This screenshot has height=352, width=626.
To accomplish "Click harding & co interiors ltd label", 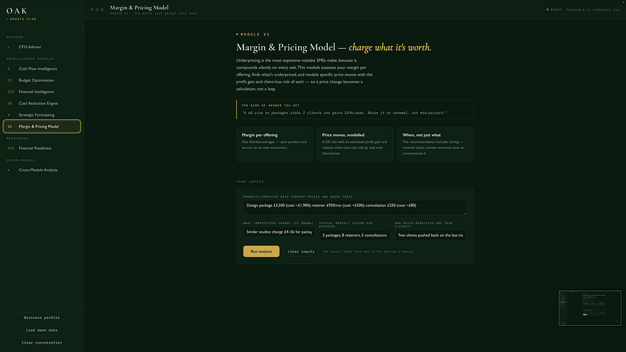I will 593,9.
